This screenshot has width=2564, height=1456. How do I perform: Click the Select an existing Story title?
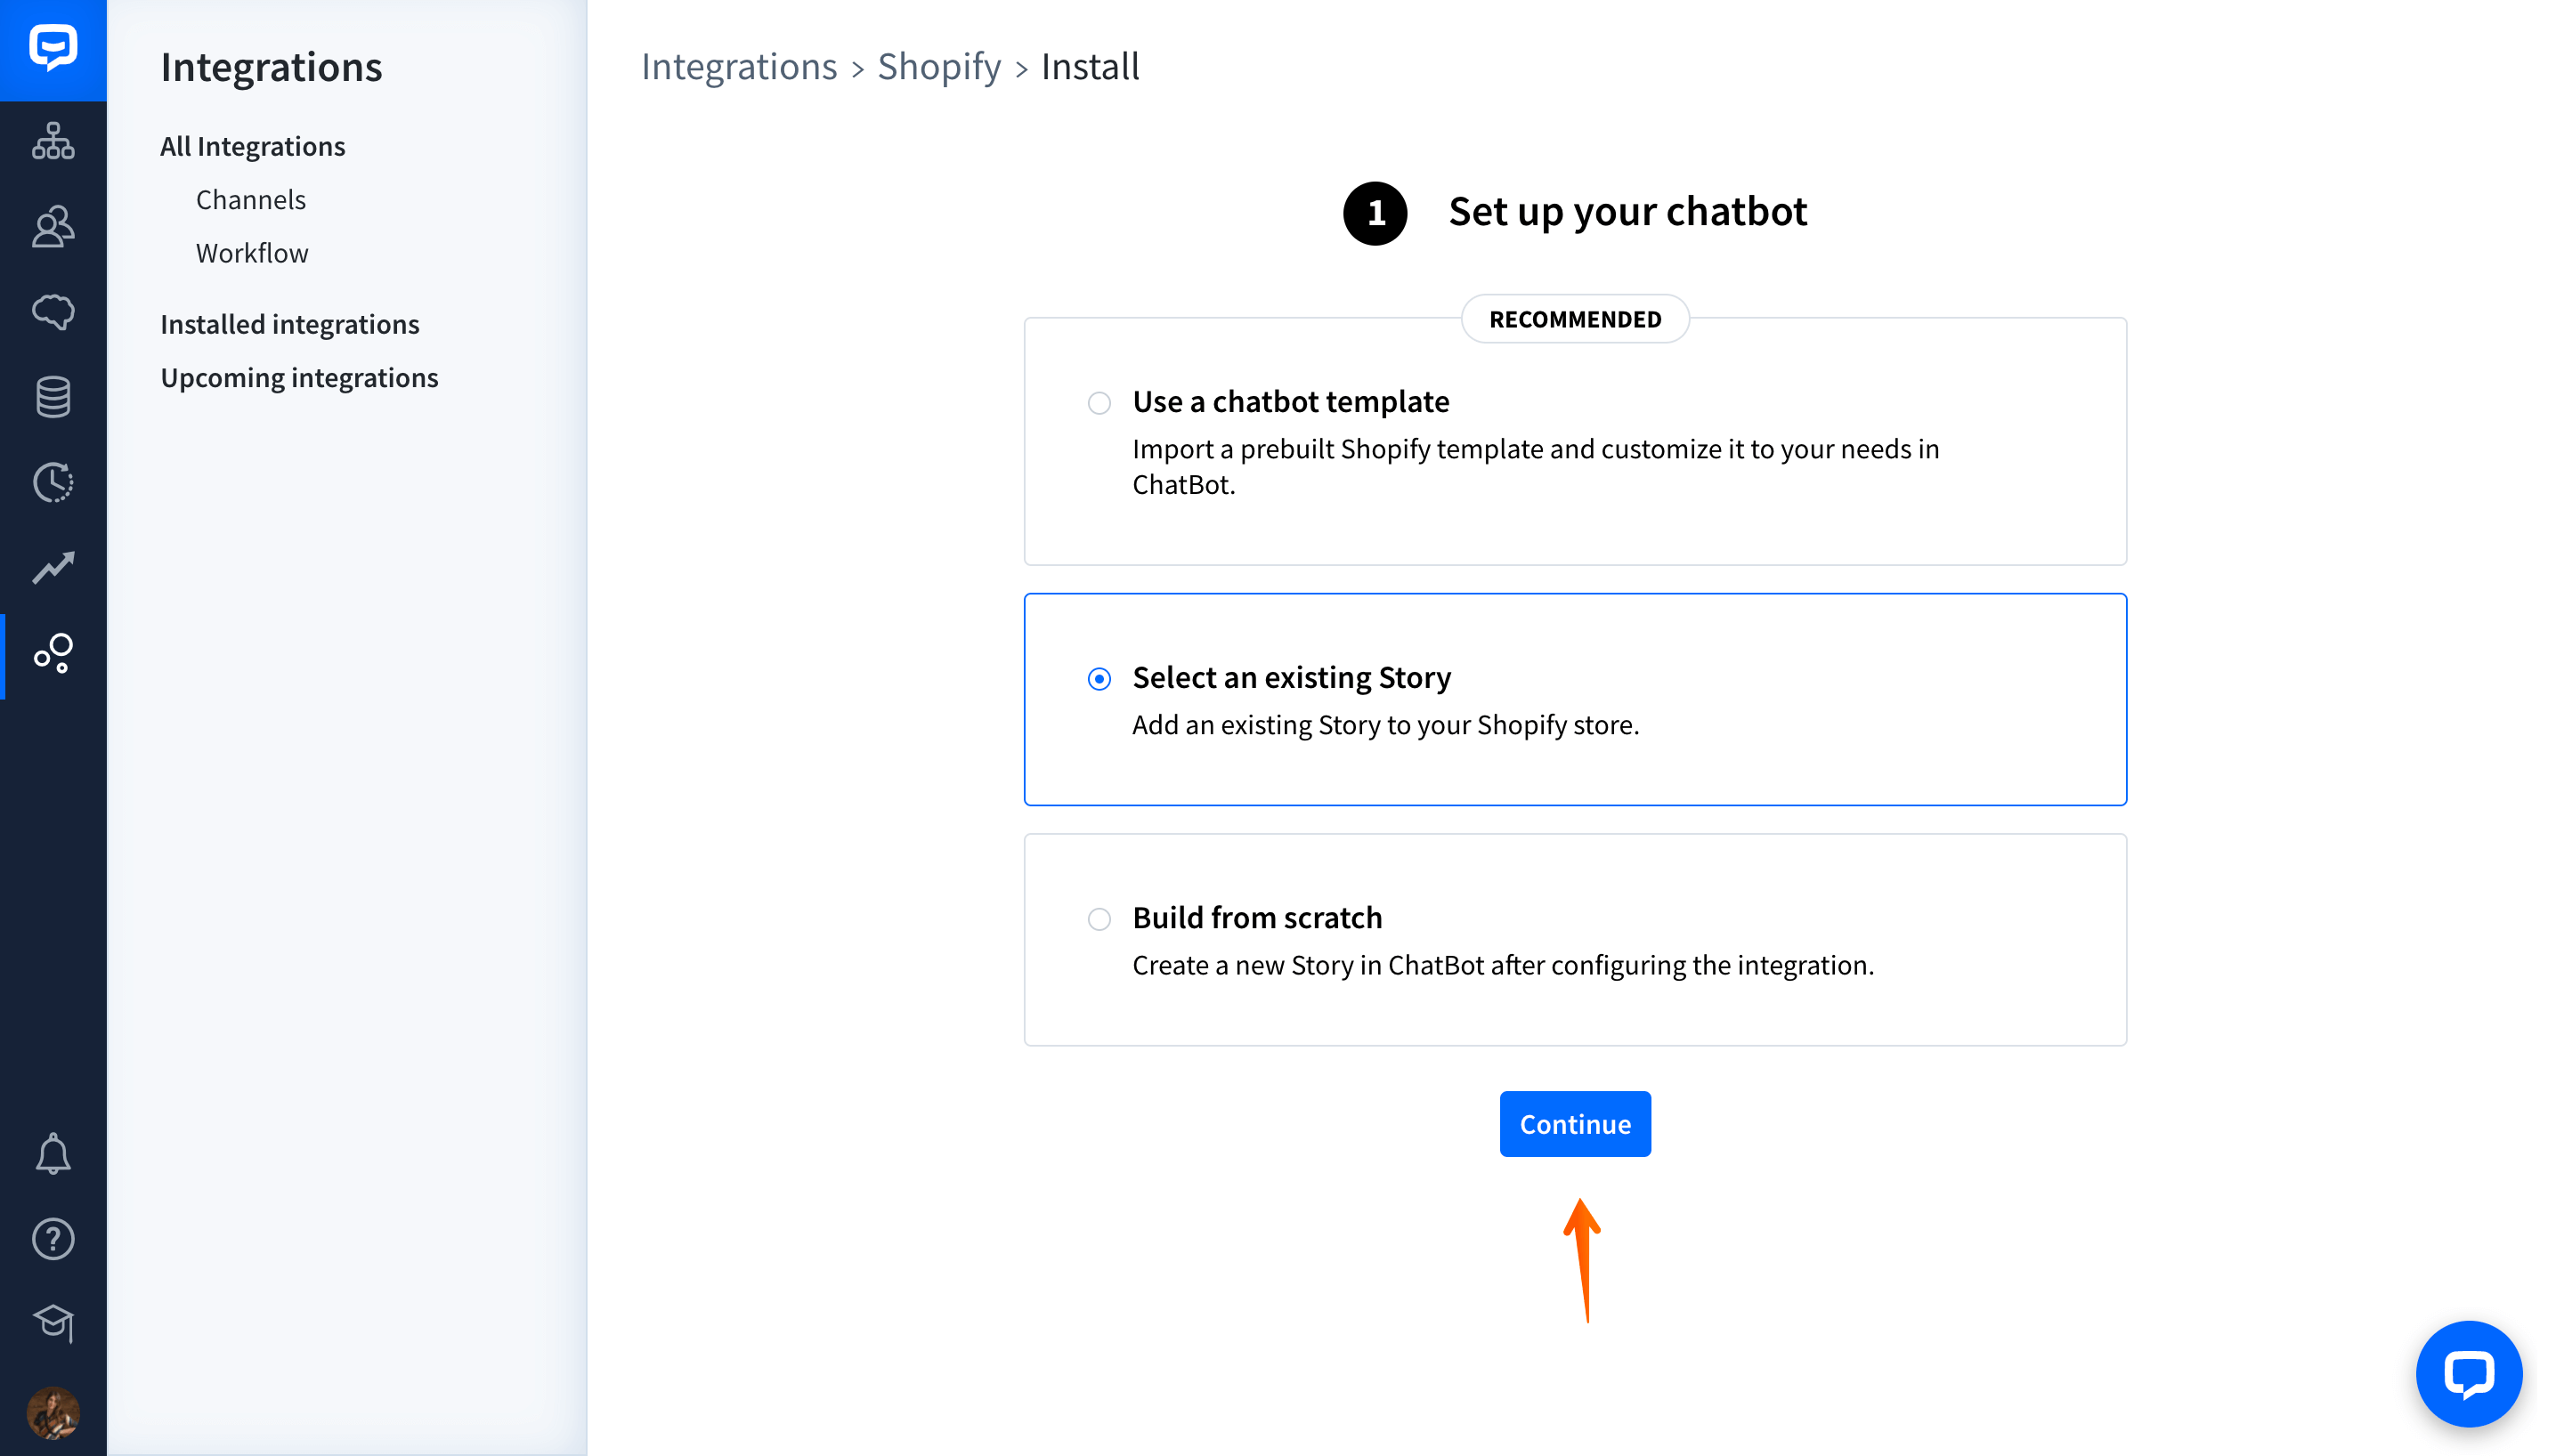(1291, 678)
